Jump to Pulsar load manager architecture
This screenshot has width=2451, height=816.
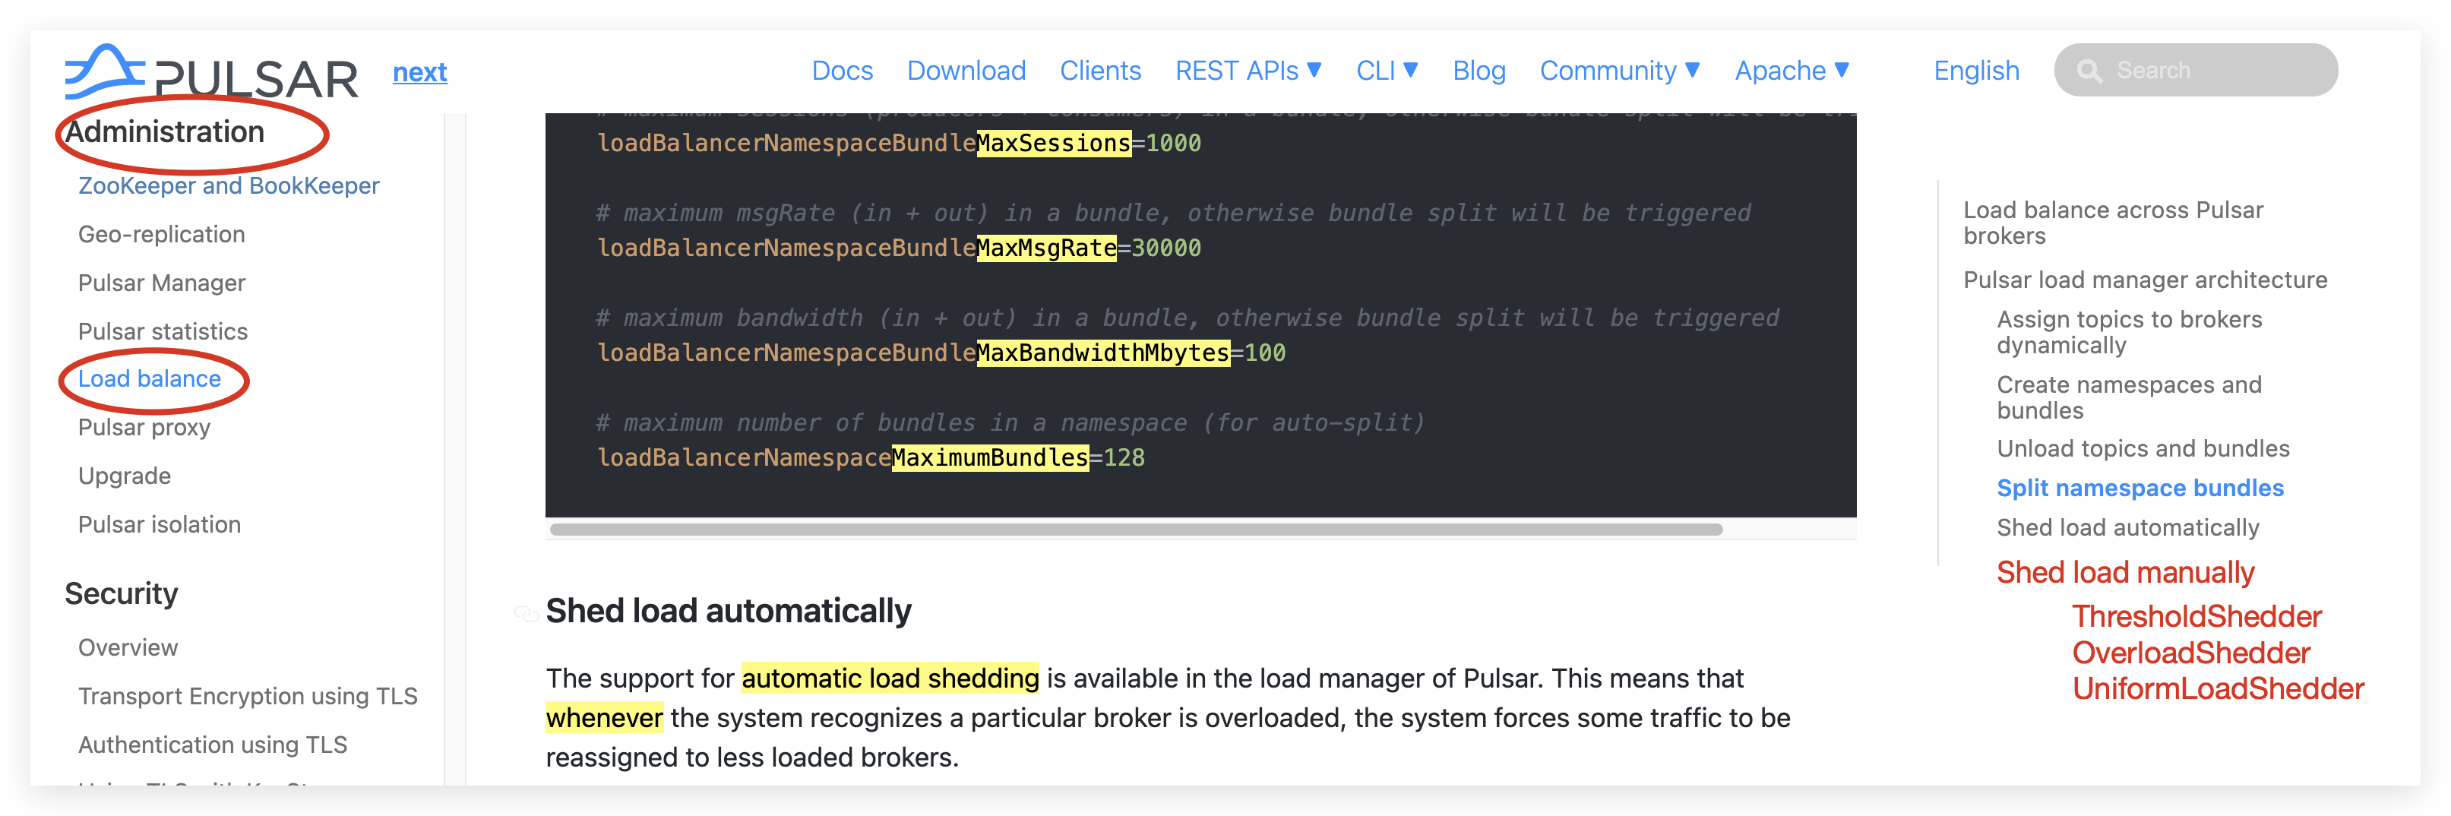coord(2145,280)
